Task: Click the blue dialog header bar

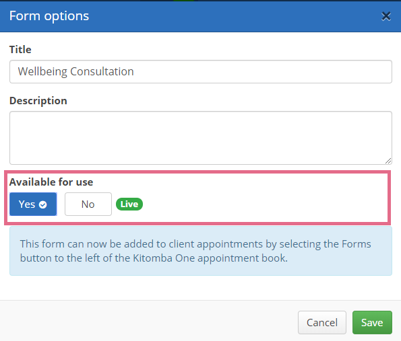Action: tap(201, 17)
